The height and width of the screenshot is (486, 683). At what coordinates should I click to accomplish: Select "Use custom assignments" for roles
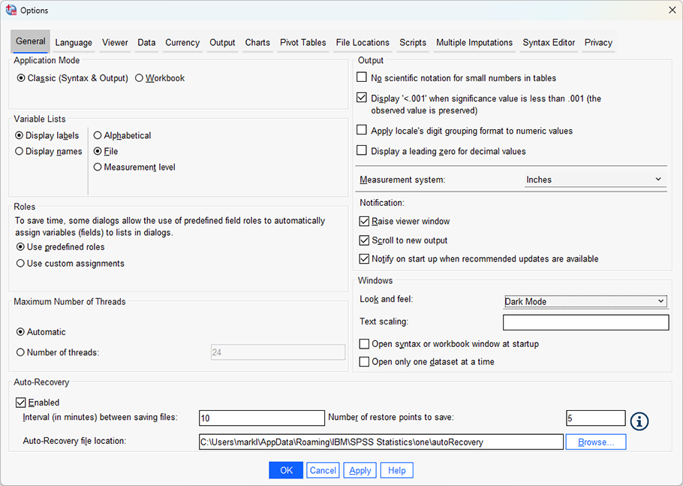(x=20, y=263)
